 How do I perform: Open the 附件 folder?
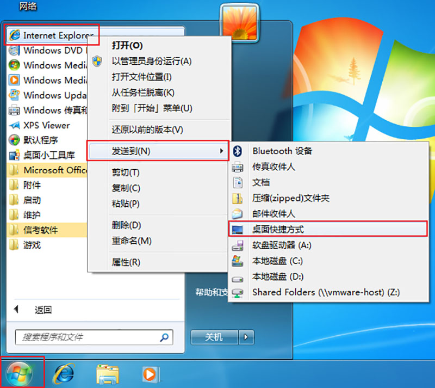[x=47, y=185]
